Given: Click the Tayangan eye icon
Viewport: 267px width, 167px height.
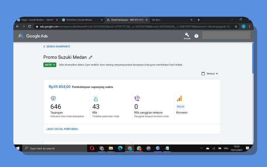Looking at the screenshot, I should pyautogui.click(x=53, y=98).
